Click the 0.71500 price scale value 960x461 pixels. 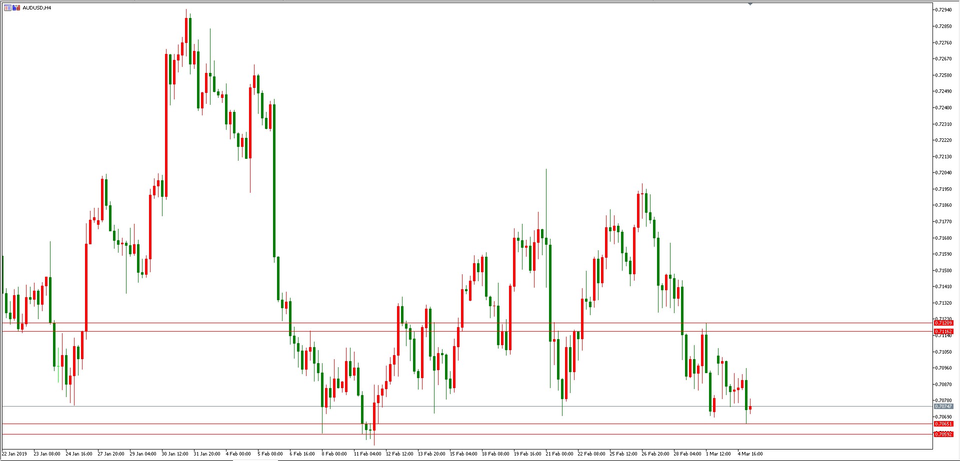(943, 271)
